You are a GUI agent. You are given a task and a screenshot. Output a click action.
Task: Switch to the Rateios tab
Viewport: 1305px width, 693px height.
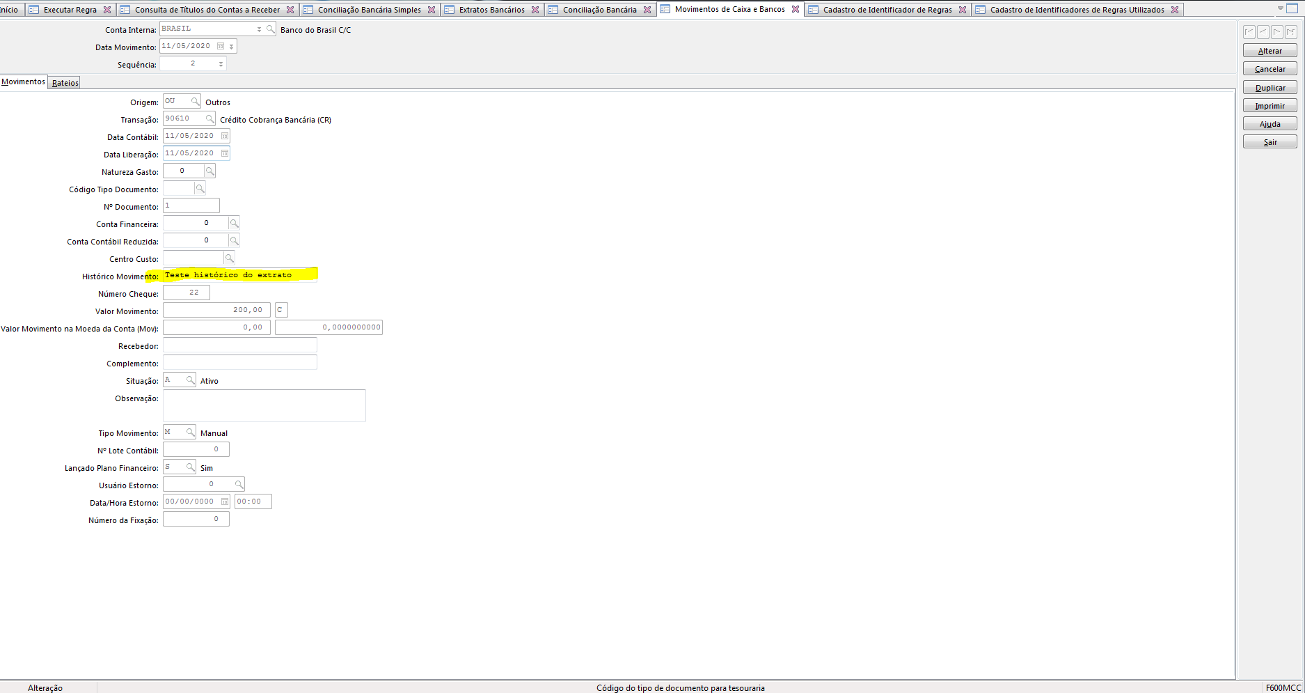click(65, 83)
